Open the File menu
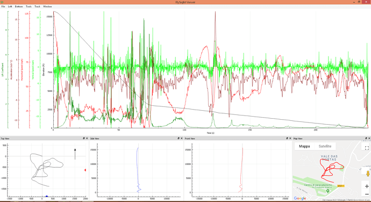The image size is (371, 202). pos(3,6)
